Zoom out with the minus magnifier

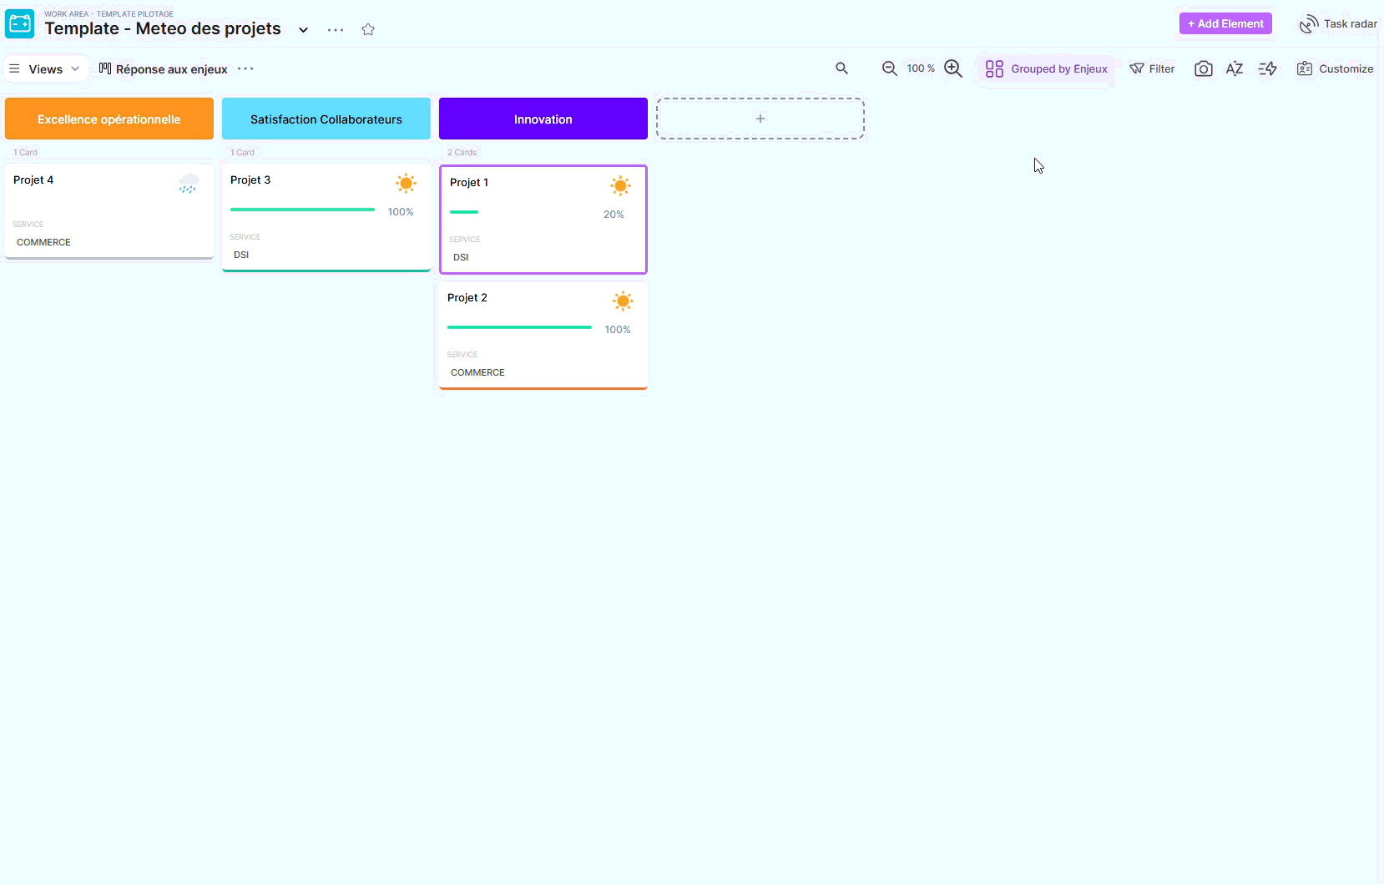[889, 68]
